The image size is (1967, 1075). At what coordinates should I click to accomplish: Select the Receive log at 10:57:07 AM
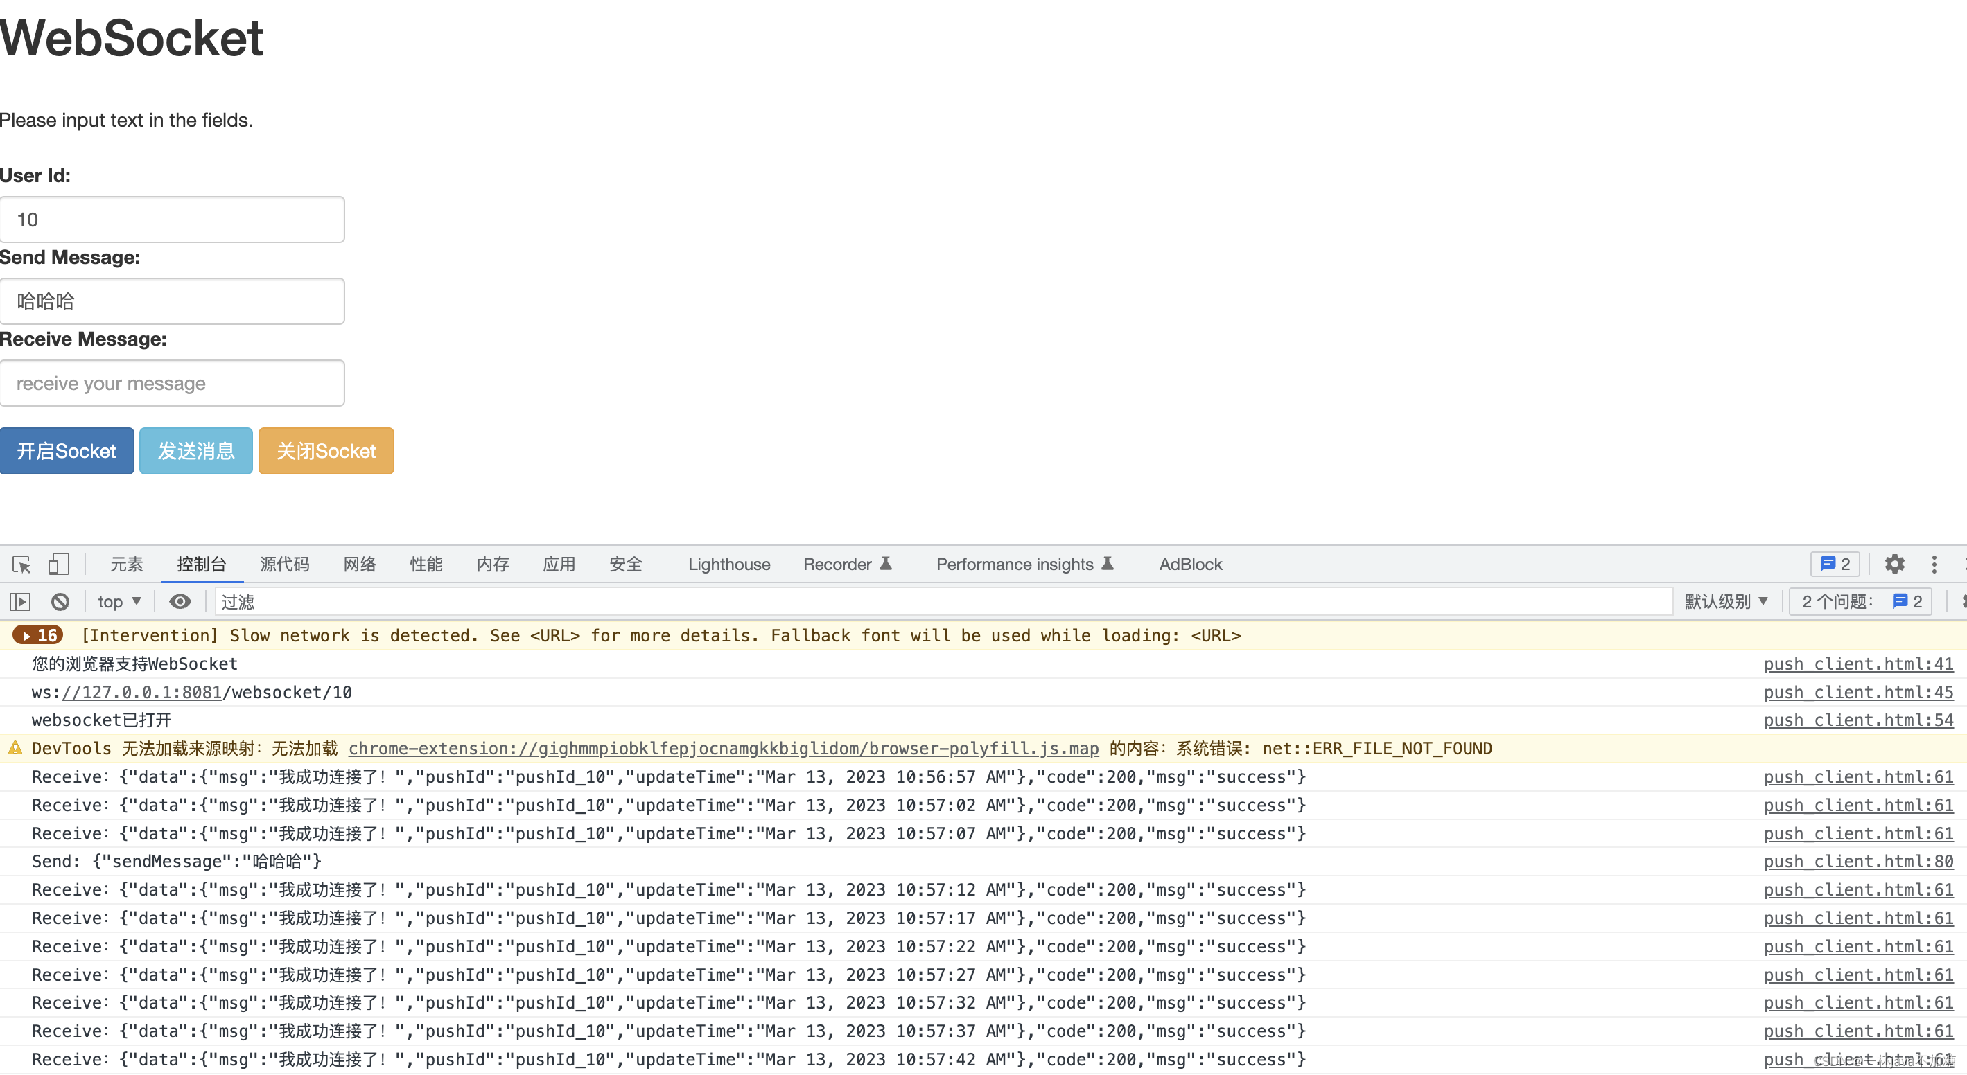pos(669,833)
